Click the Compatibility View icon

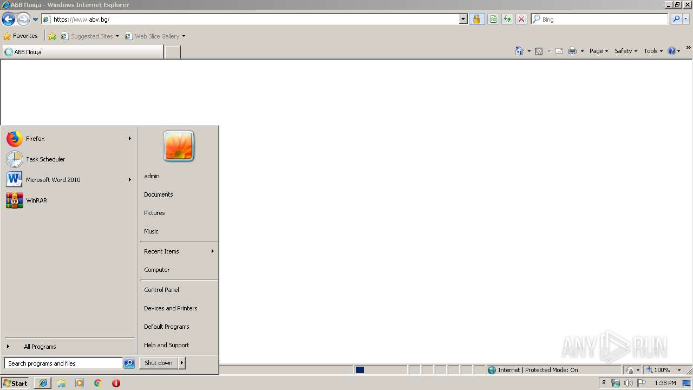pos(493,19)
